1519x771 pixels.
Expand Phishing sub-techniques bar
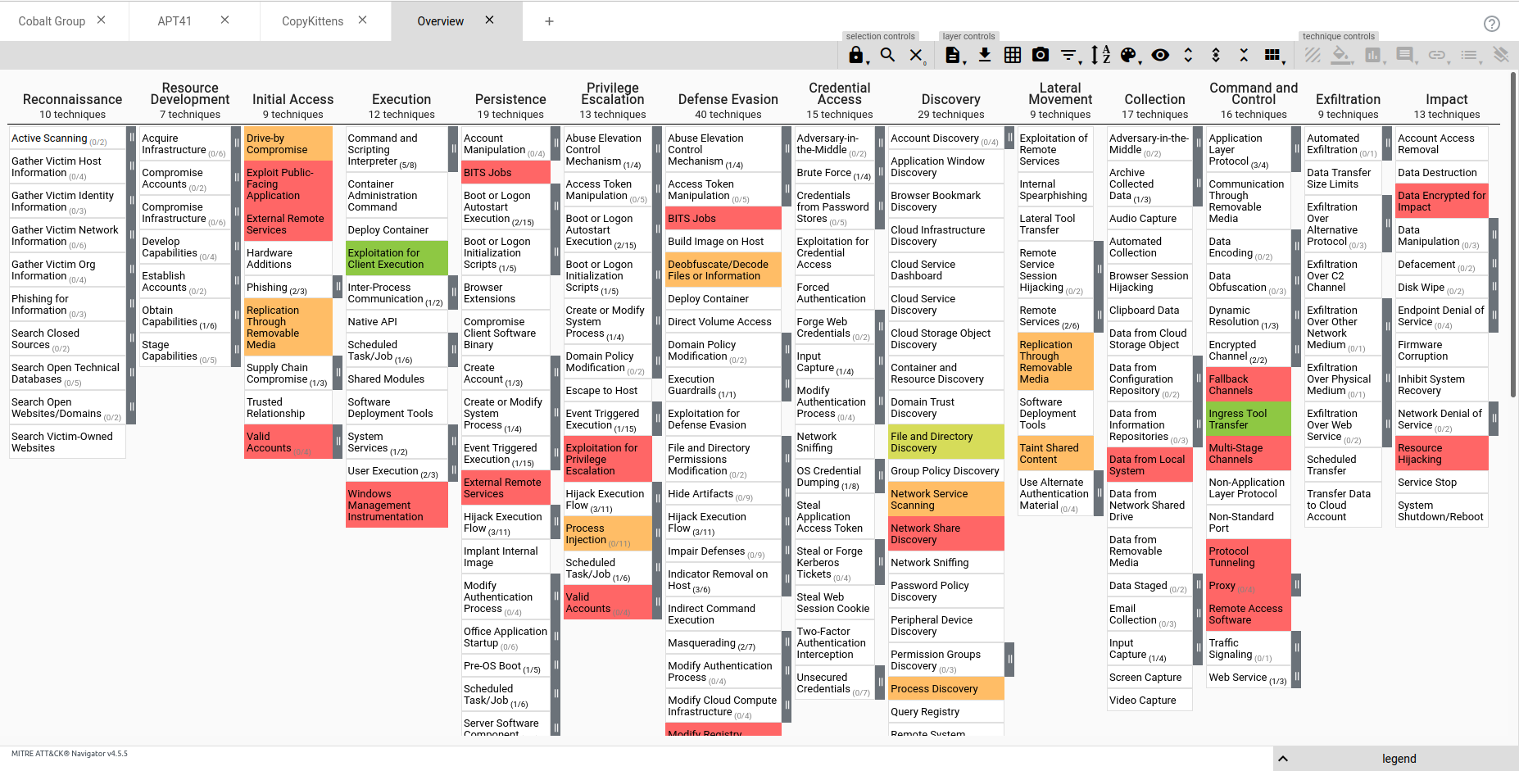tap(338, 287)
